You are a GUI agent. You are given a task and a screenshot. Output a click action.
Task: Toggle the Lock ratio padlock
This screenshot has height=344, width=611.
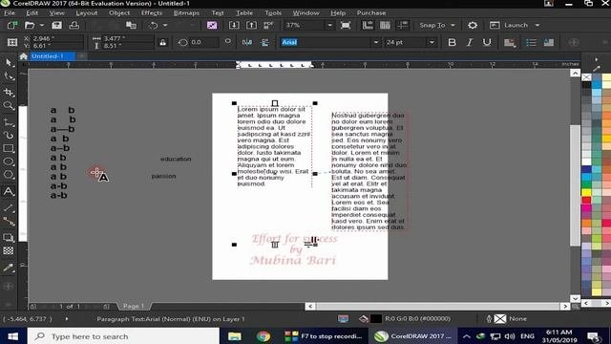[x=163, y=42]
